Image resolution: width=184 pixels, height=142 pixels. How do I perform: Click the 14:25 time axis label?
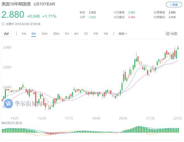click(x=14, y=118)
